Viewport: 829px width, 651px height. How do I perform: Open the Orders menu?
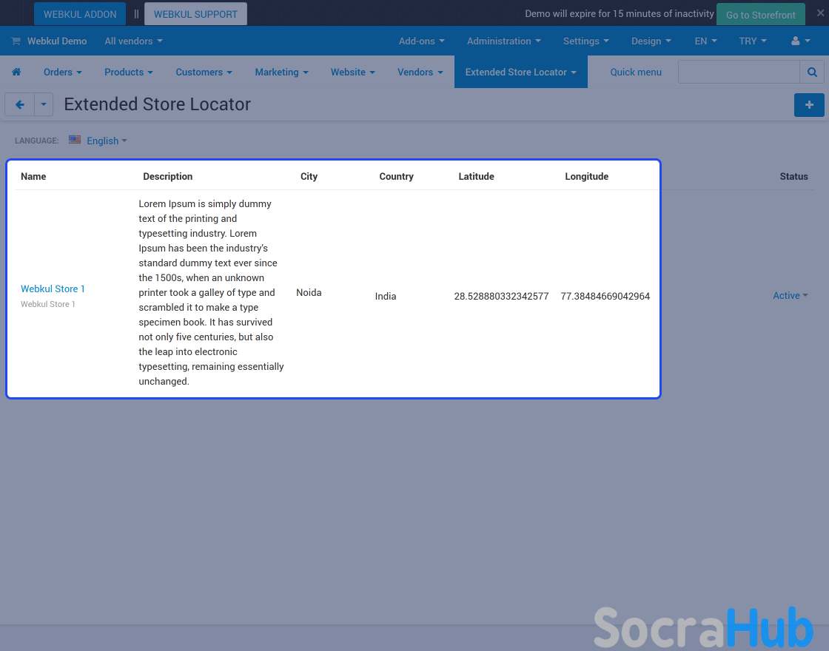click(x=62, y=72)
